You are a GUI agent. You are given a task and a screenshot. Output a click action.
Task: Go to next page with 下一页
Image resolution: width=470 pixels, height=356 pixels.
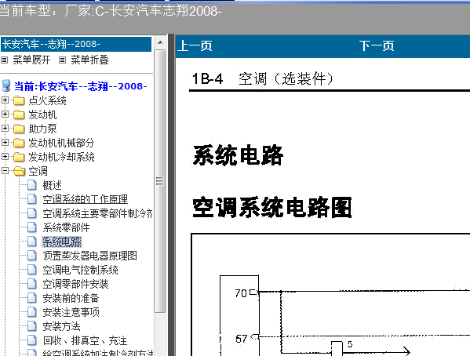tap(377, 45)
